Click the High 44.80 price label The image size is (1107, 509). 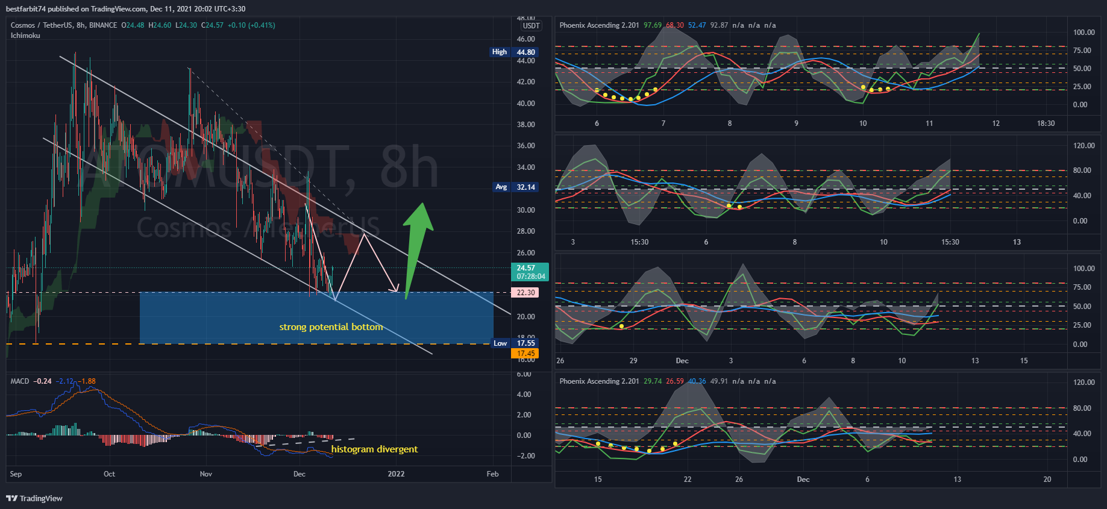(x=513, y=52)
